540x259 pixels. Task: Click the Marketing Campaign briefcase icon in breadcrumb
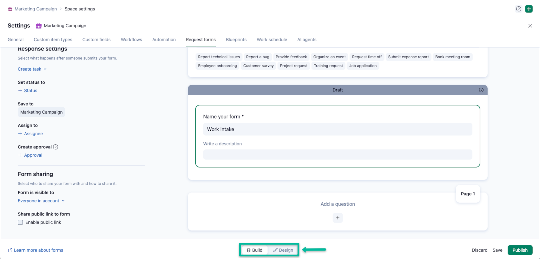[x=10, y=9]
